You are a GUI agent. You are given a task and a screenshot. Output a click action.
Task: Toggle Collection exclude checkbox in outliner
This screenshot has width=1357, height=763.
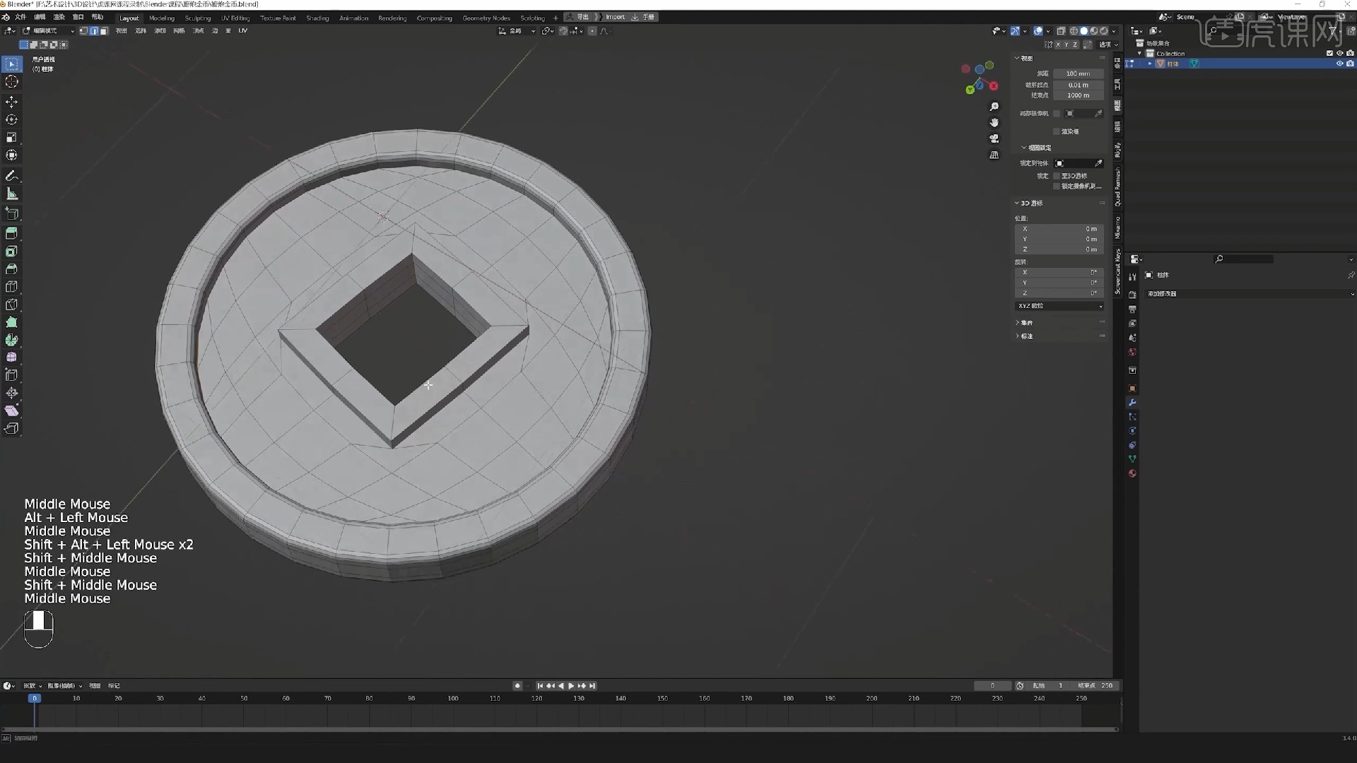[x=1329, y=54]
